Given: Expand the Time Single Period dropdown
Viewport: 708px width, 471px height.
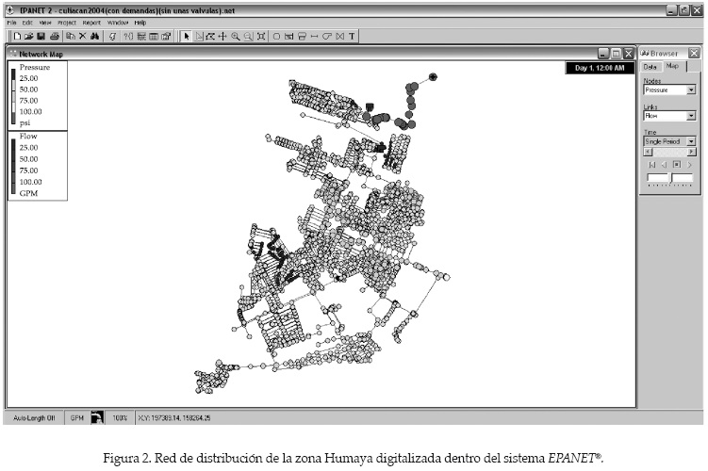Looking at the screenshot, I should 690,141.
